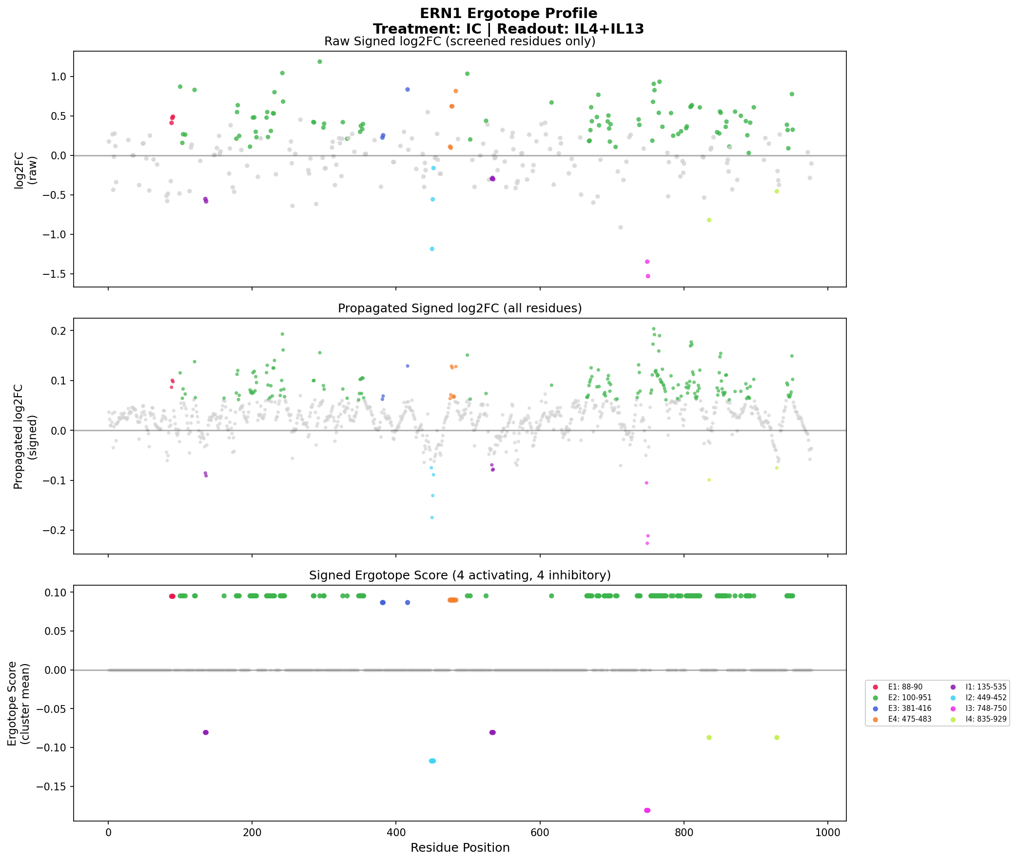The width and height of the screenshot is (1017, 861).
Task: Click the green E2 legend marker
Action: click(x=876, y=698)
